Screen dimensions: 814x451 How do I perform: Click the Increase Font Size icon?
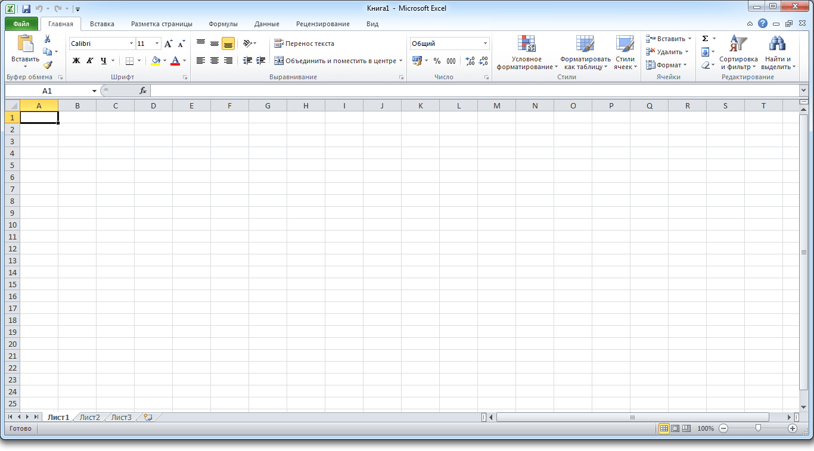(x=169, y=43)
